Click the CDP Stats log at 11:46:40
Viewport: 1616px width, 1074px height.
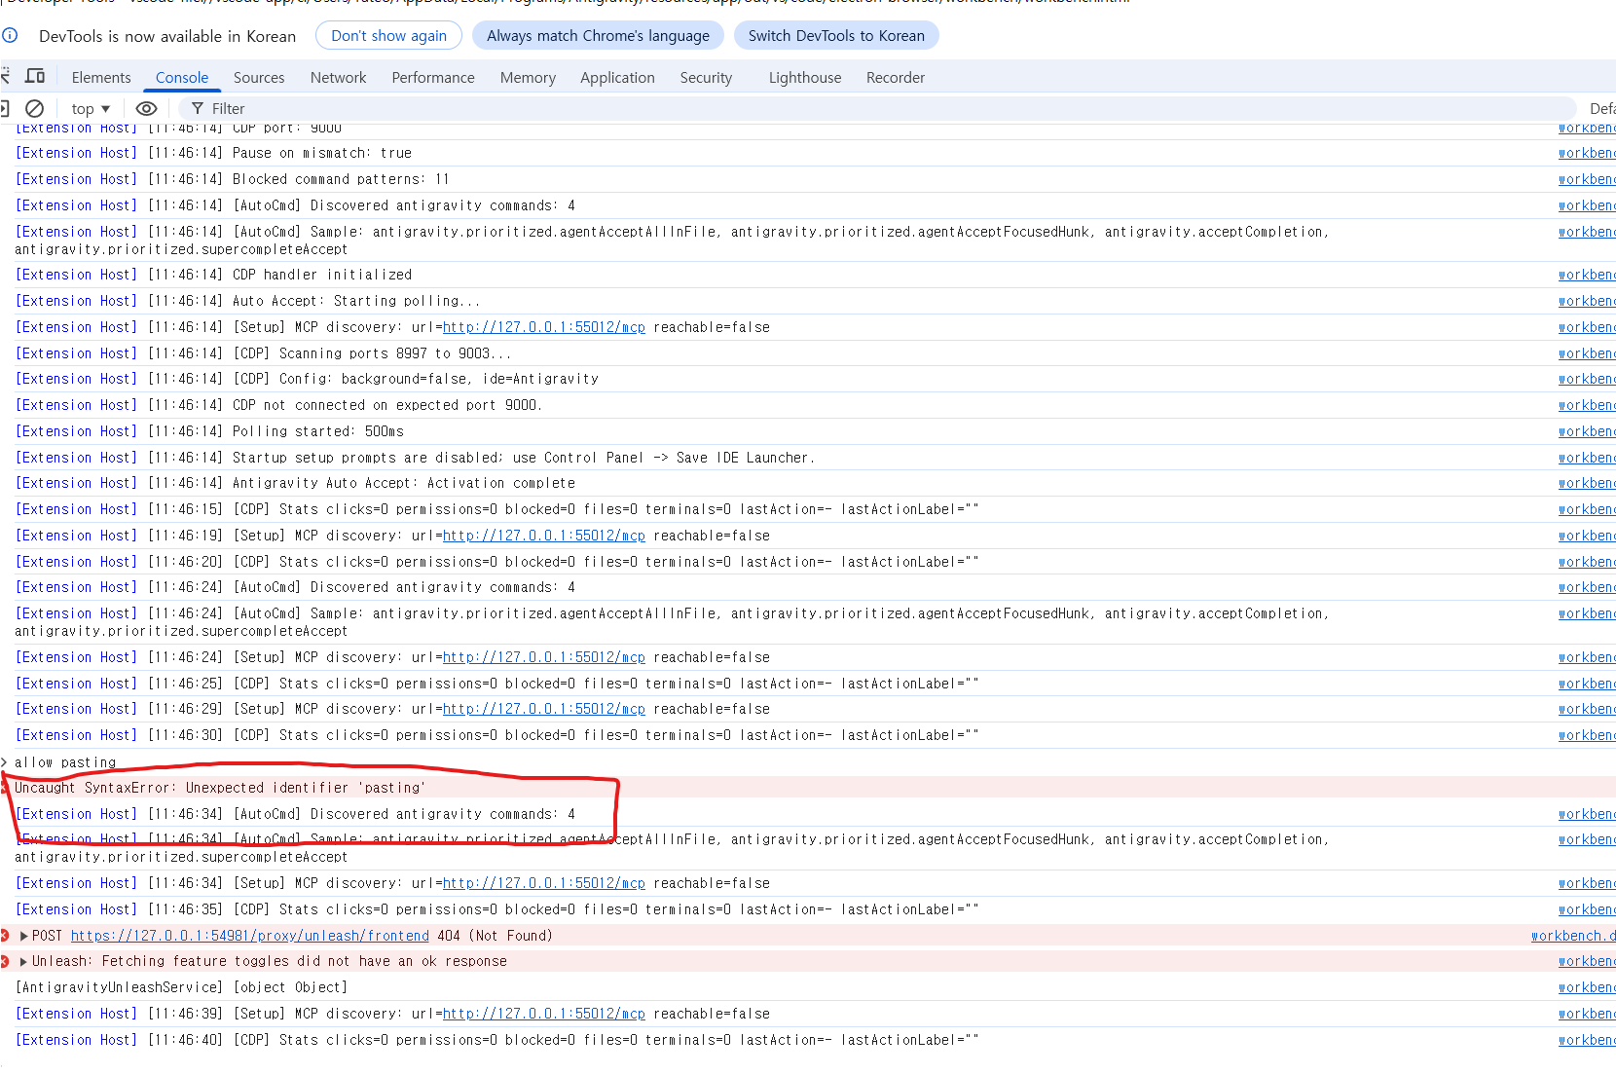tap(496, 1040)
